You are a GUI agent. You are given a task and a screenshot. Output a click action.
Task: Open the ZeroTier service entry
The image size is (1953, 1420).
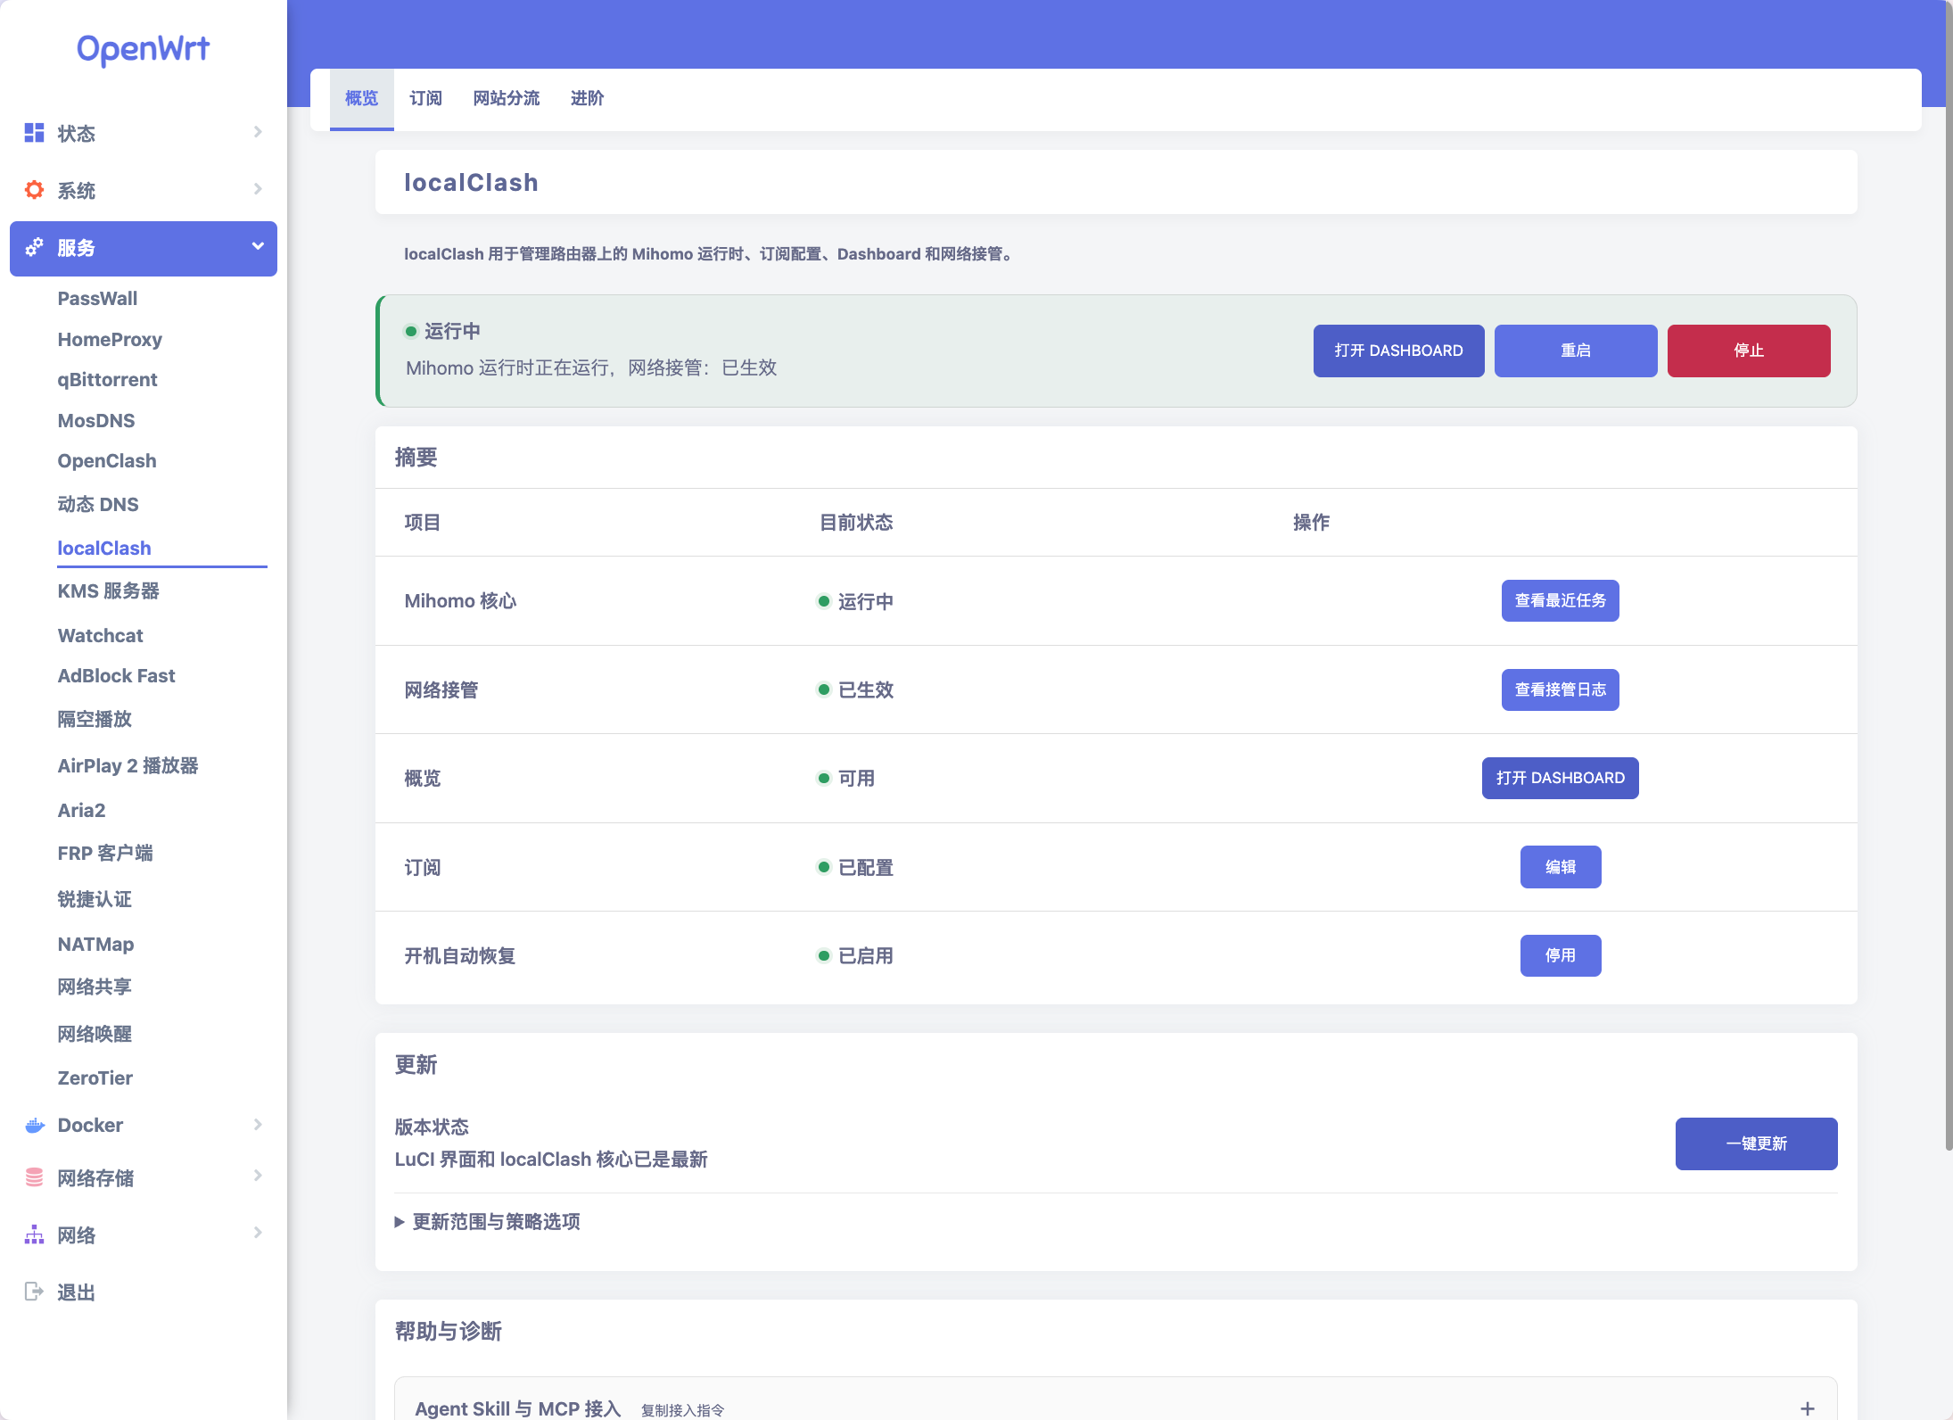coord(95,1078)
